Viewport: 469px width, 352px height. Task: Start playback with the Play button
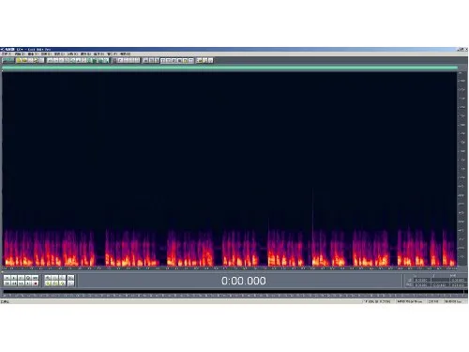14,278
